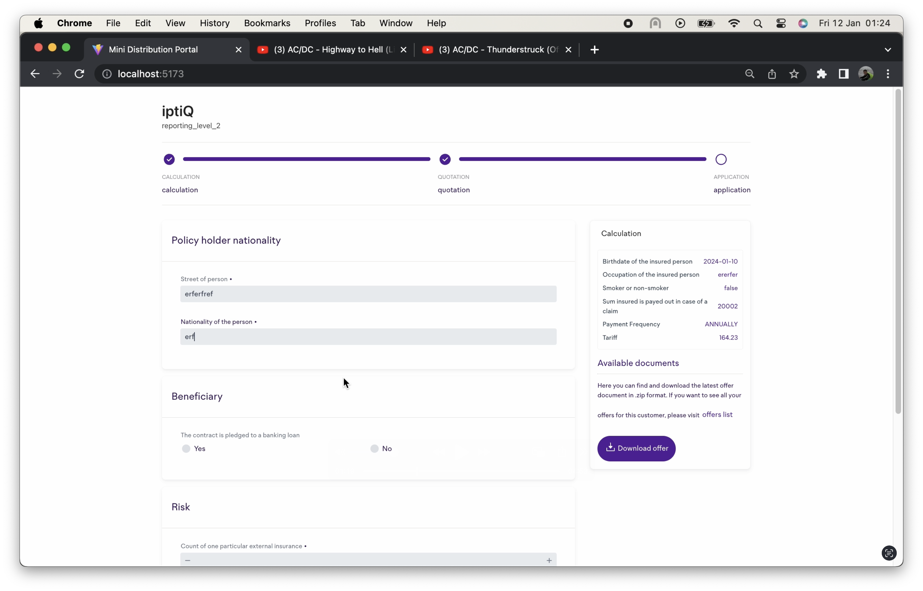Click the zoom magnifier icon in address bar

(x=749, y=74)
